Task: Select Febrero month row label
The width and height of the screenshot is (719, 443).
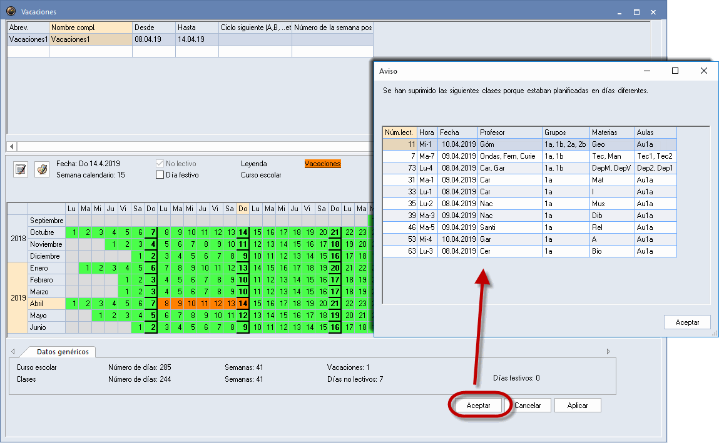Action: pyautogui.click(x=47, y=280)
